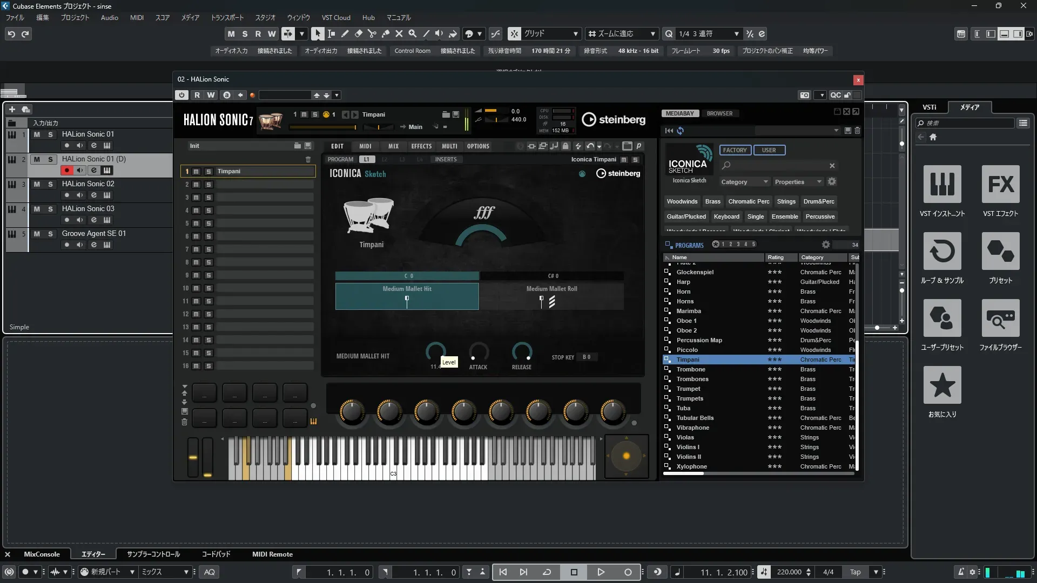This screenshot has width=1037, height=583.
Task: Open Loops & Samples media tile
Action: [x=942, y=252]
